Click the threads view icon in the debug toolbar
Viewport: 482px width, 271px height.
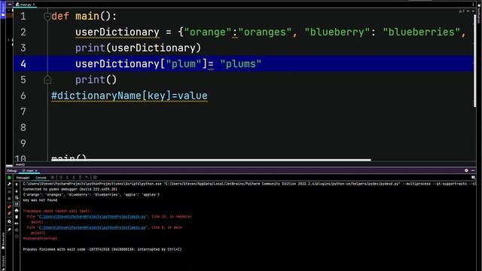[x=53, y=178]
